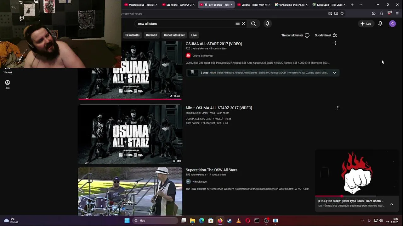Open a new browser tab
The image size is (403, 226).
point(352,5)
